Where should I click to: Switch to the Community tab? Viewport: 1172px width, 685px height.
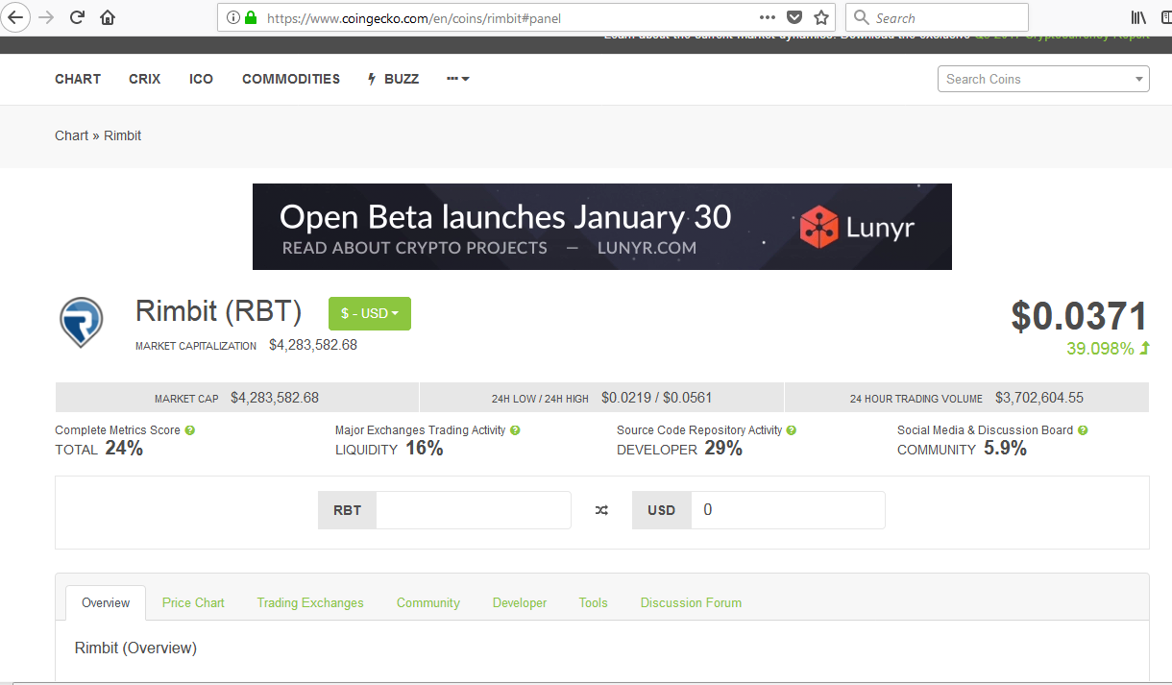(428, 602)
